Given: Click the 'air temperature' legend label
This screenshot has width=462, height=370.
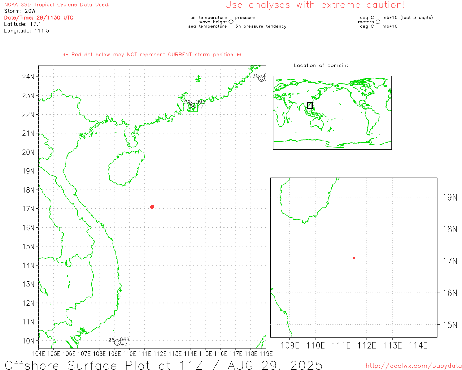Looking at the screenshot, I should coord(209,18).
